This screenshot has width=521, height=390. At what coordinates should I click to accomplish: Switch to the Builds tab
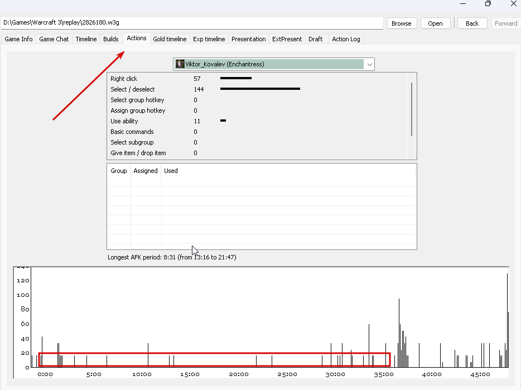110,39
